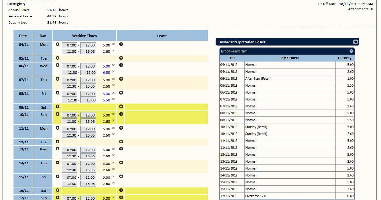Delete the 12:30-19:00 shift on Wed 06/11
The image size is (381, 200).
point(114,72)
